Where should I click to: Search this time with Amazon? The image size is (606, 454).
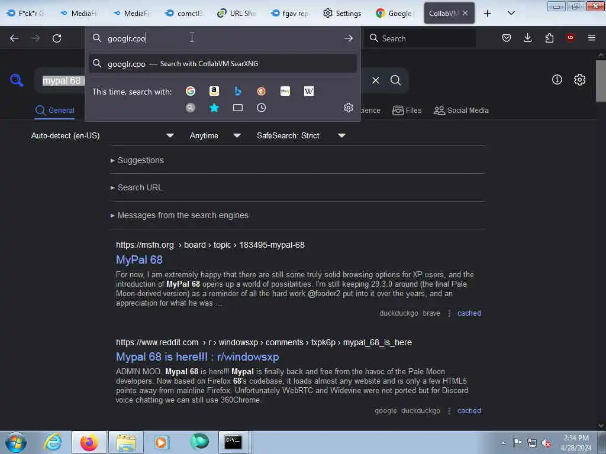click(214, 91)
